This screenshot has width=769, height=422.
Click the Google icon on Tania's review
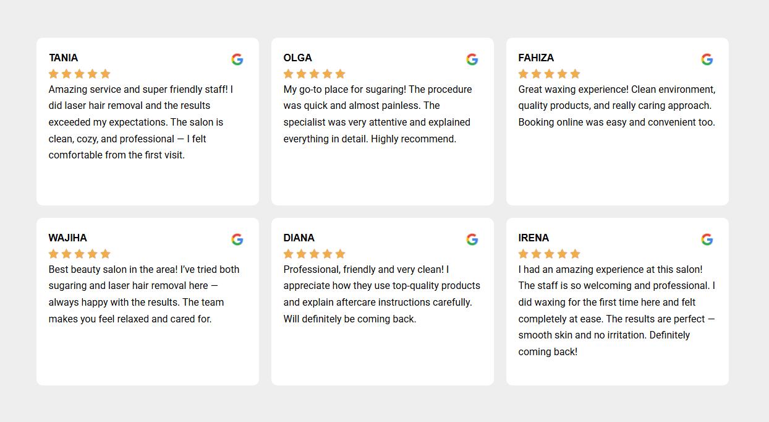237,59
